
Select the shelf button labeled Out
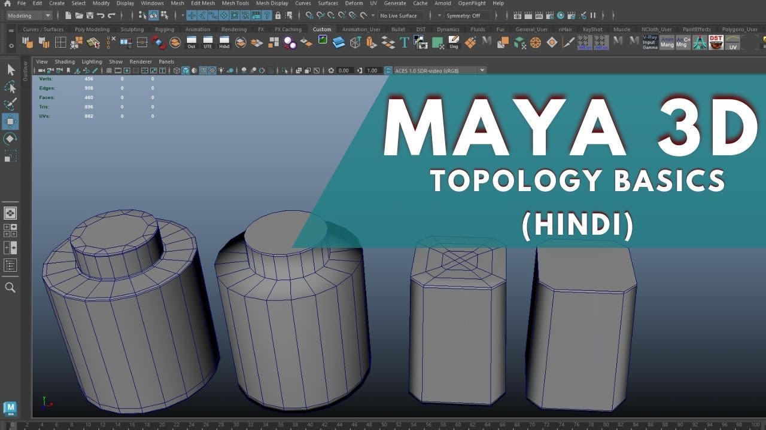point(191,42)
